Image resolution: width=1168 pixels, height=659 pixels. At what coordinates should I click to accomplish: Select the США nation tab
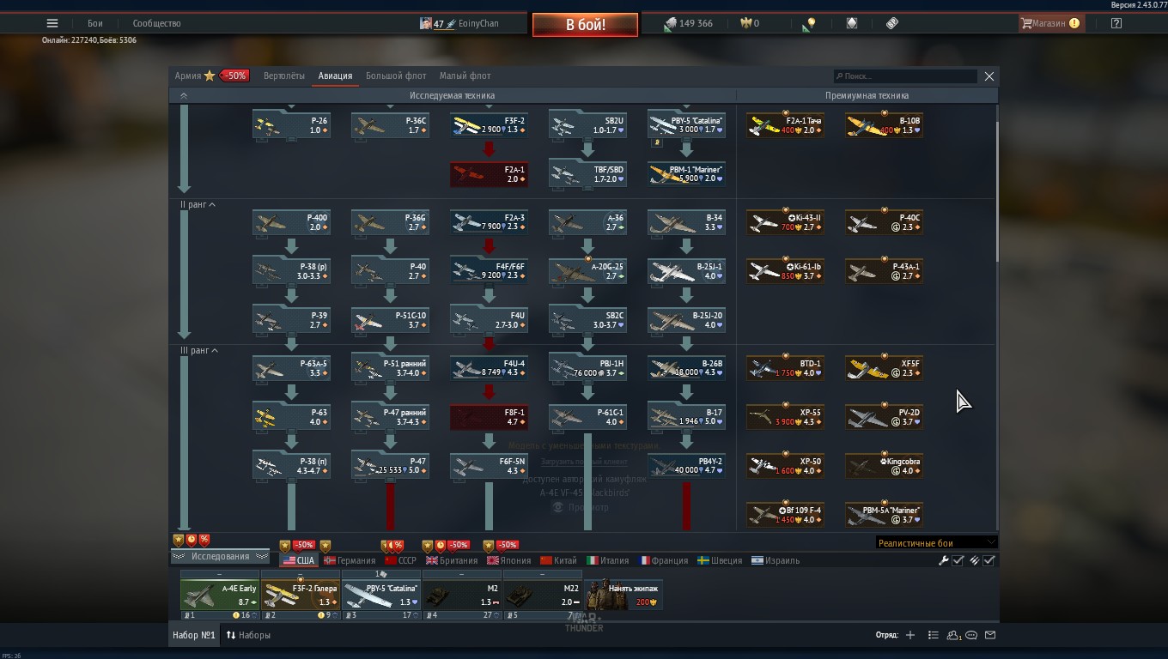299,560
